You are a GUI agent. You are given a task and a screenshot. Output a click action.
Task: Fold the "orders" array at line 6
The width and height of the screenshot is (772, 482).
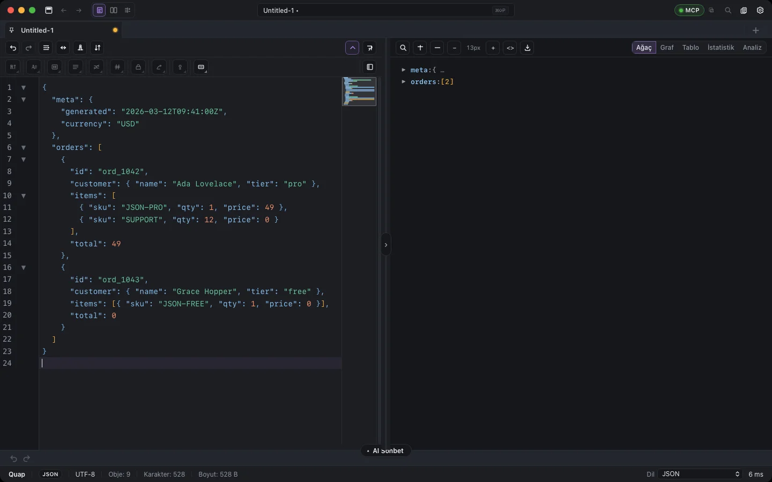[24, 147]
